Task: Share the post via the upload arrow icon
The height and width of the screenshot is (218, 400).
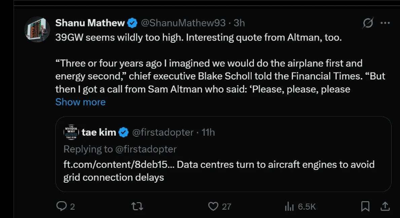Action: click(385, 206)
